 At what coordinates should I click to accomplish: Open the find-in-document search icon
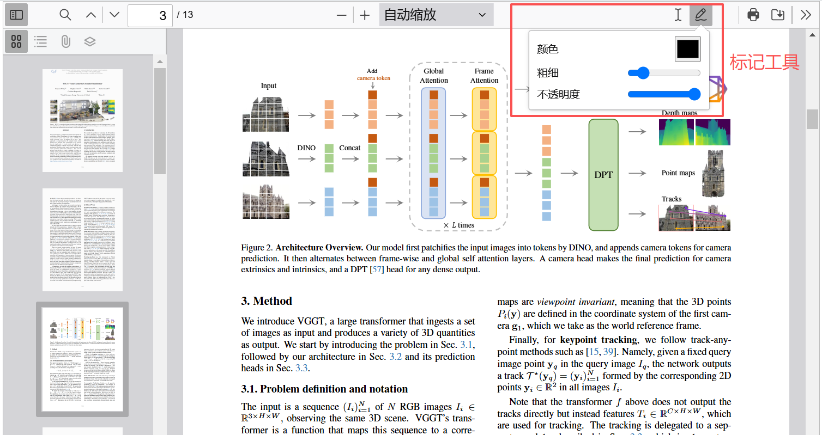coord(65,15)
